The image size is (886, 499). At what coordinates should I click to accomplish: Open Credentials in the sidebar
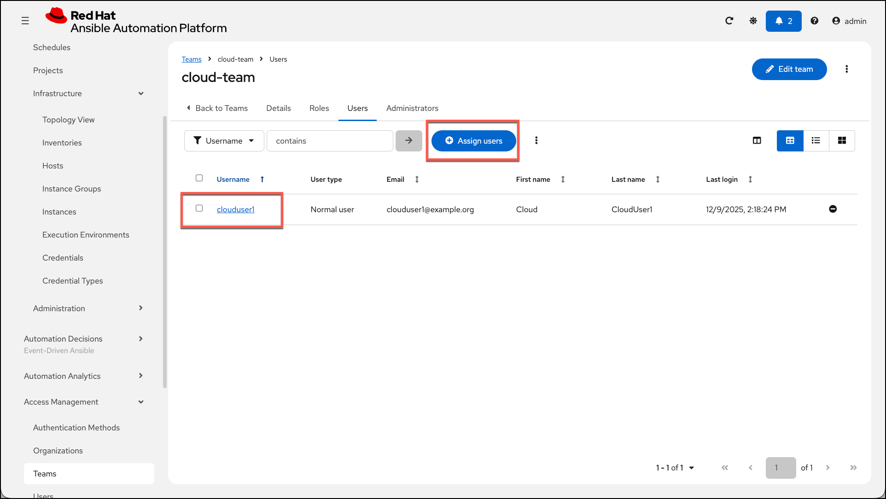pos(63,258)
